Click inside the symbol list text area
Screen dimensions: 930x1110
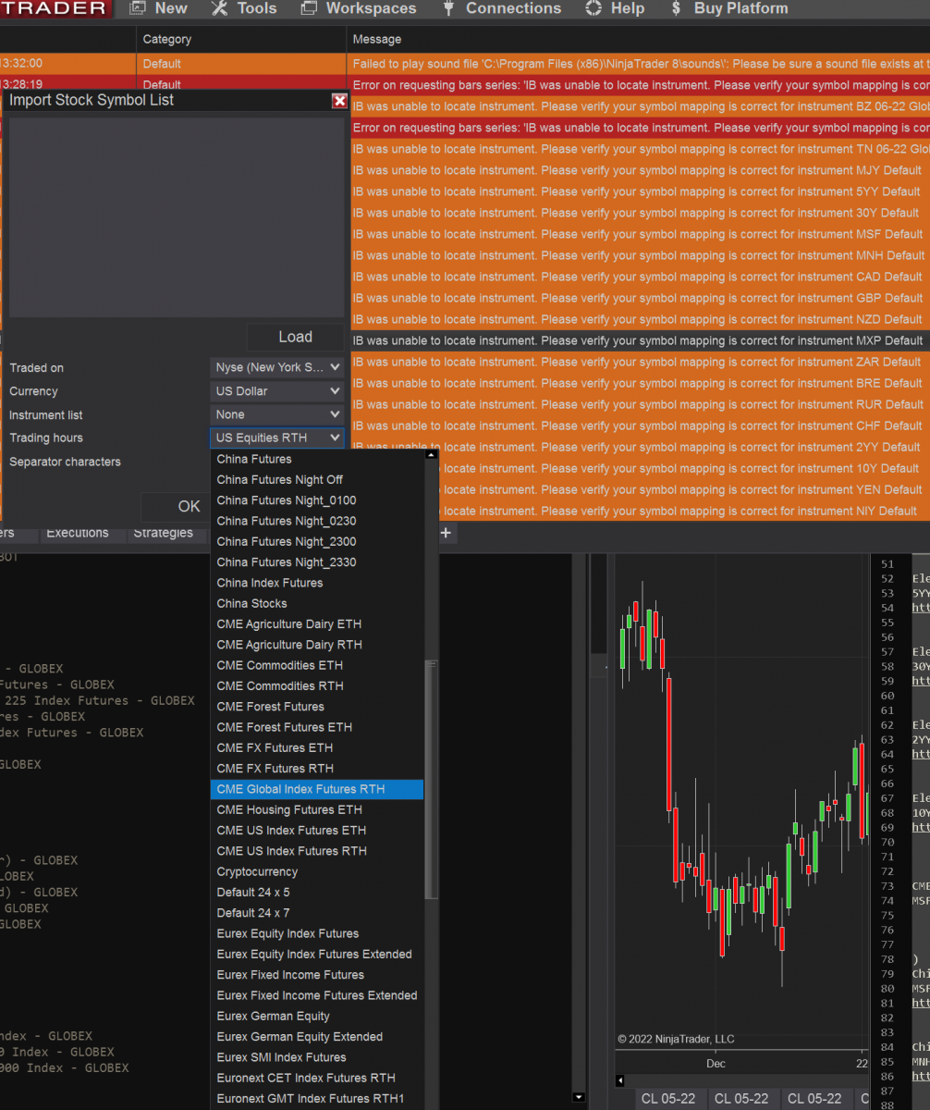(177, 217)
